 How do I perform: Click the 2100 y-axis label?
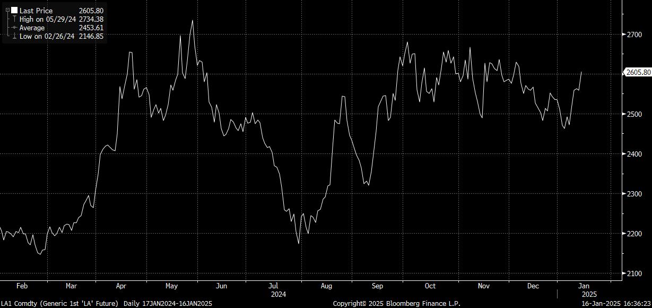coord(634,273)
